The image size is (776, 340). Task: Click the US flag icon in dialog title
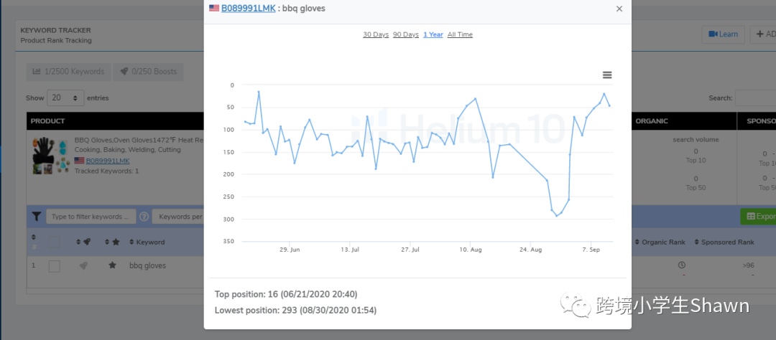point(214,8)
